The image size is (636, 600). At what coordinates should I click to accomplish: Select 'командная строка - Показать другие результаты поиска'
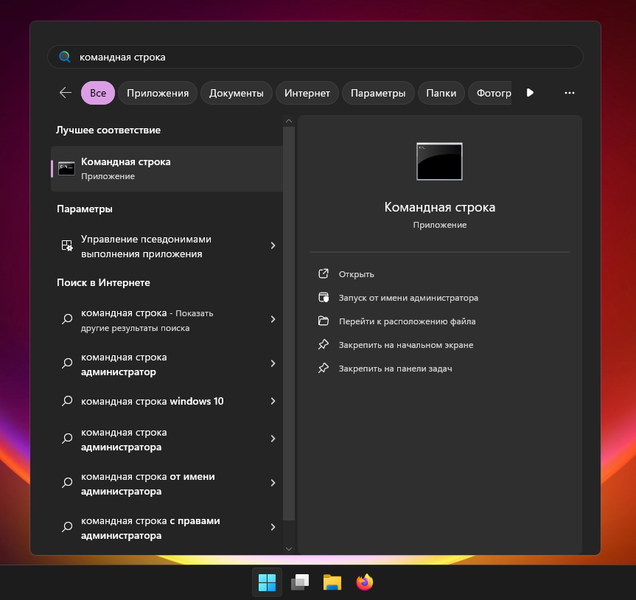coord(167,320)
